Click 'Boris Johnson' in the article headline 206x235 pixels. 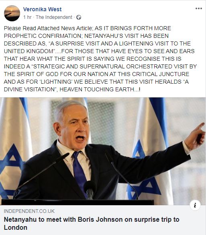point(100,220)
